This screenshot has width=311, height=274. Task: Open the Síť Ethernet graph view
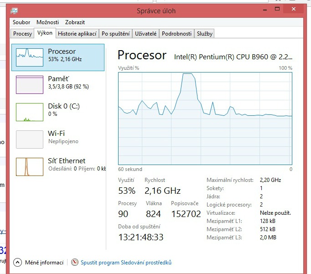pos(30,167)
